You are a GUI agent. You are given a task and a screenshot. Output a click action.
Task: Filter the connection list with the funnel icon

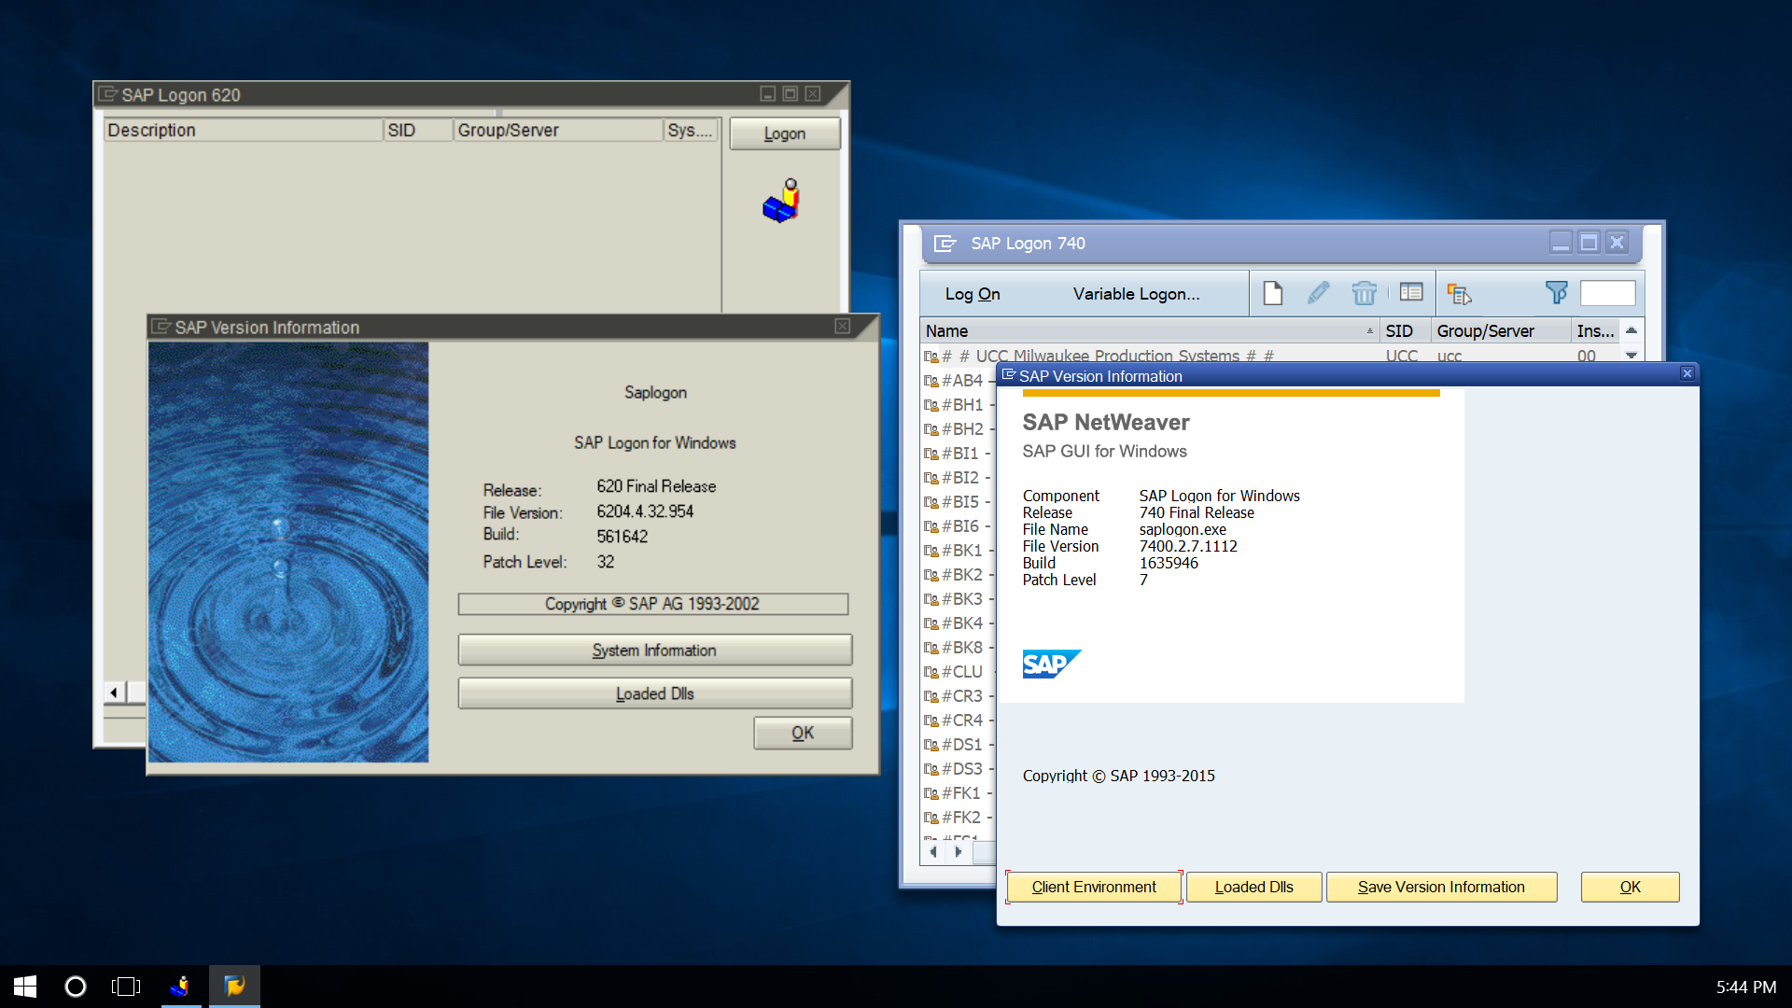click(x=1557, y=293)
